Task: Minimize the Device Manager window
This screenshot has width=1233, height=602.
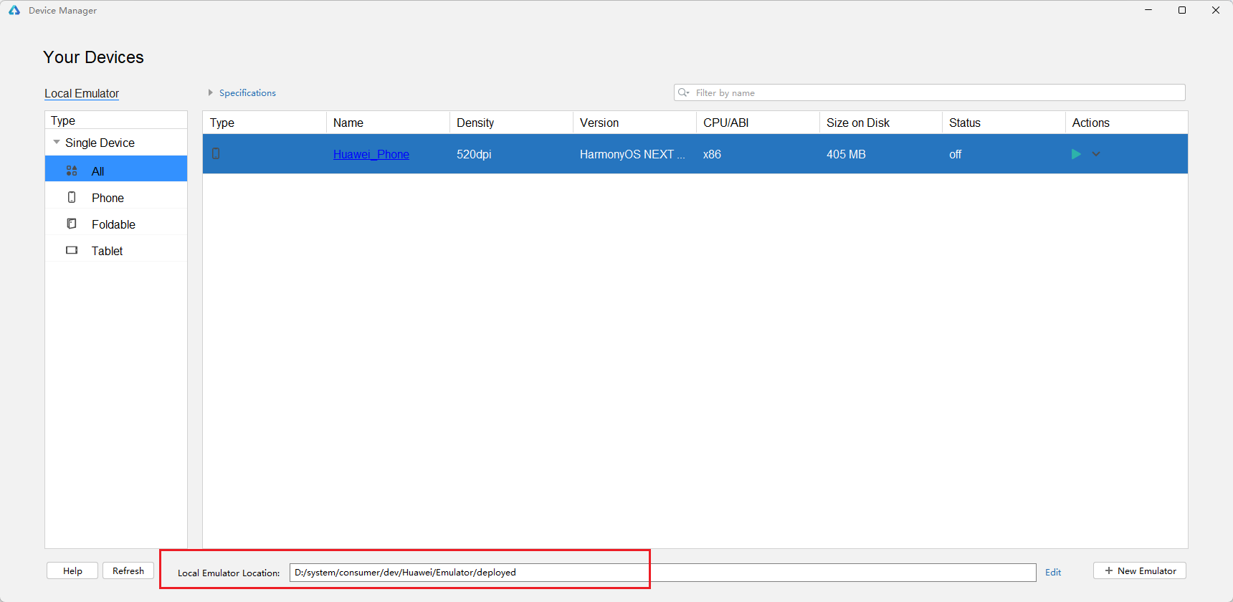Action: [x=1148, y=10]
